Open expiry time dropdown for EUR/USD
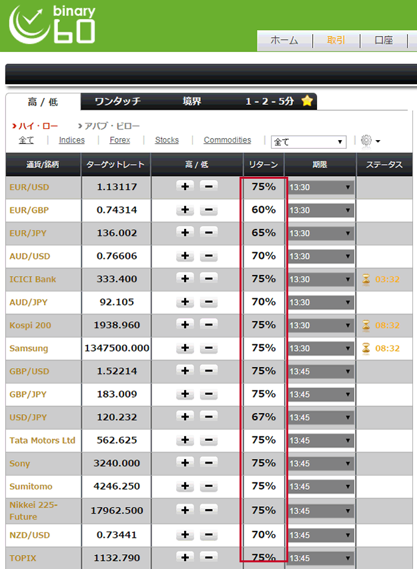This screenshot has width=417, height=569. coord(320,187)
